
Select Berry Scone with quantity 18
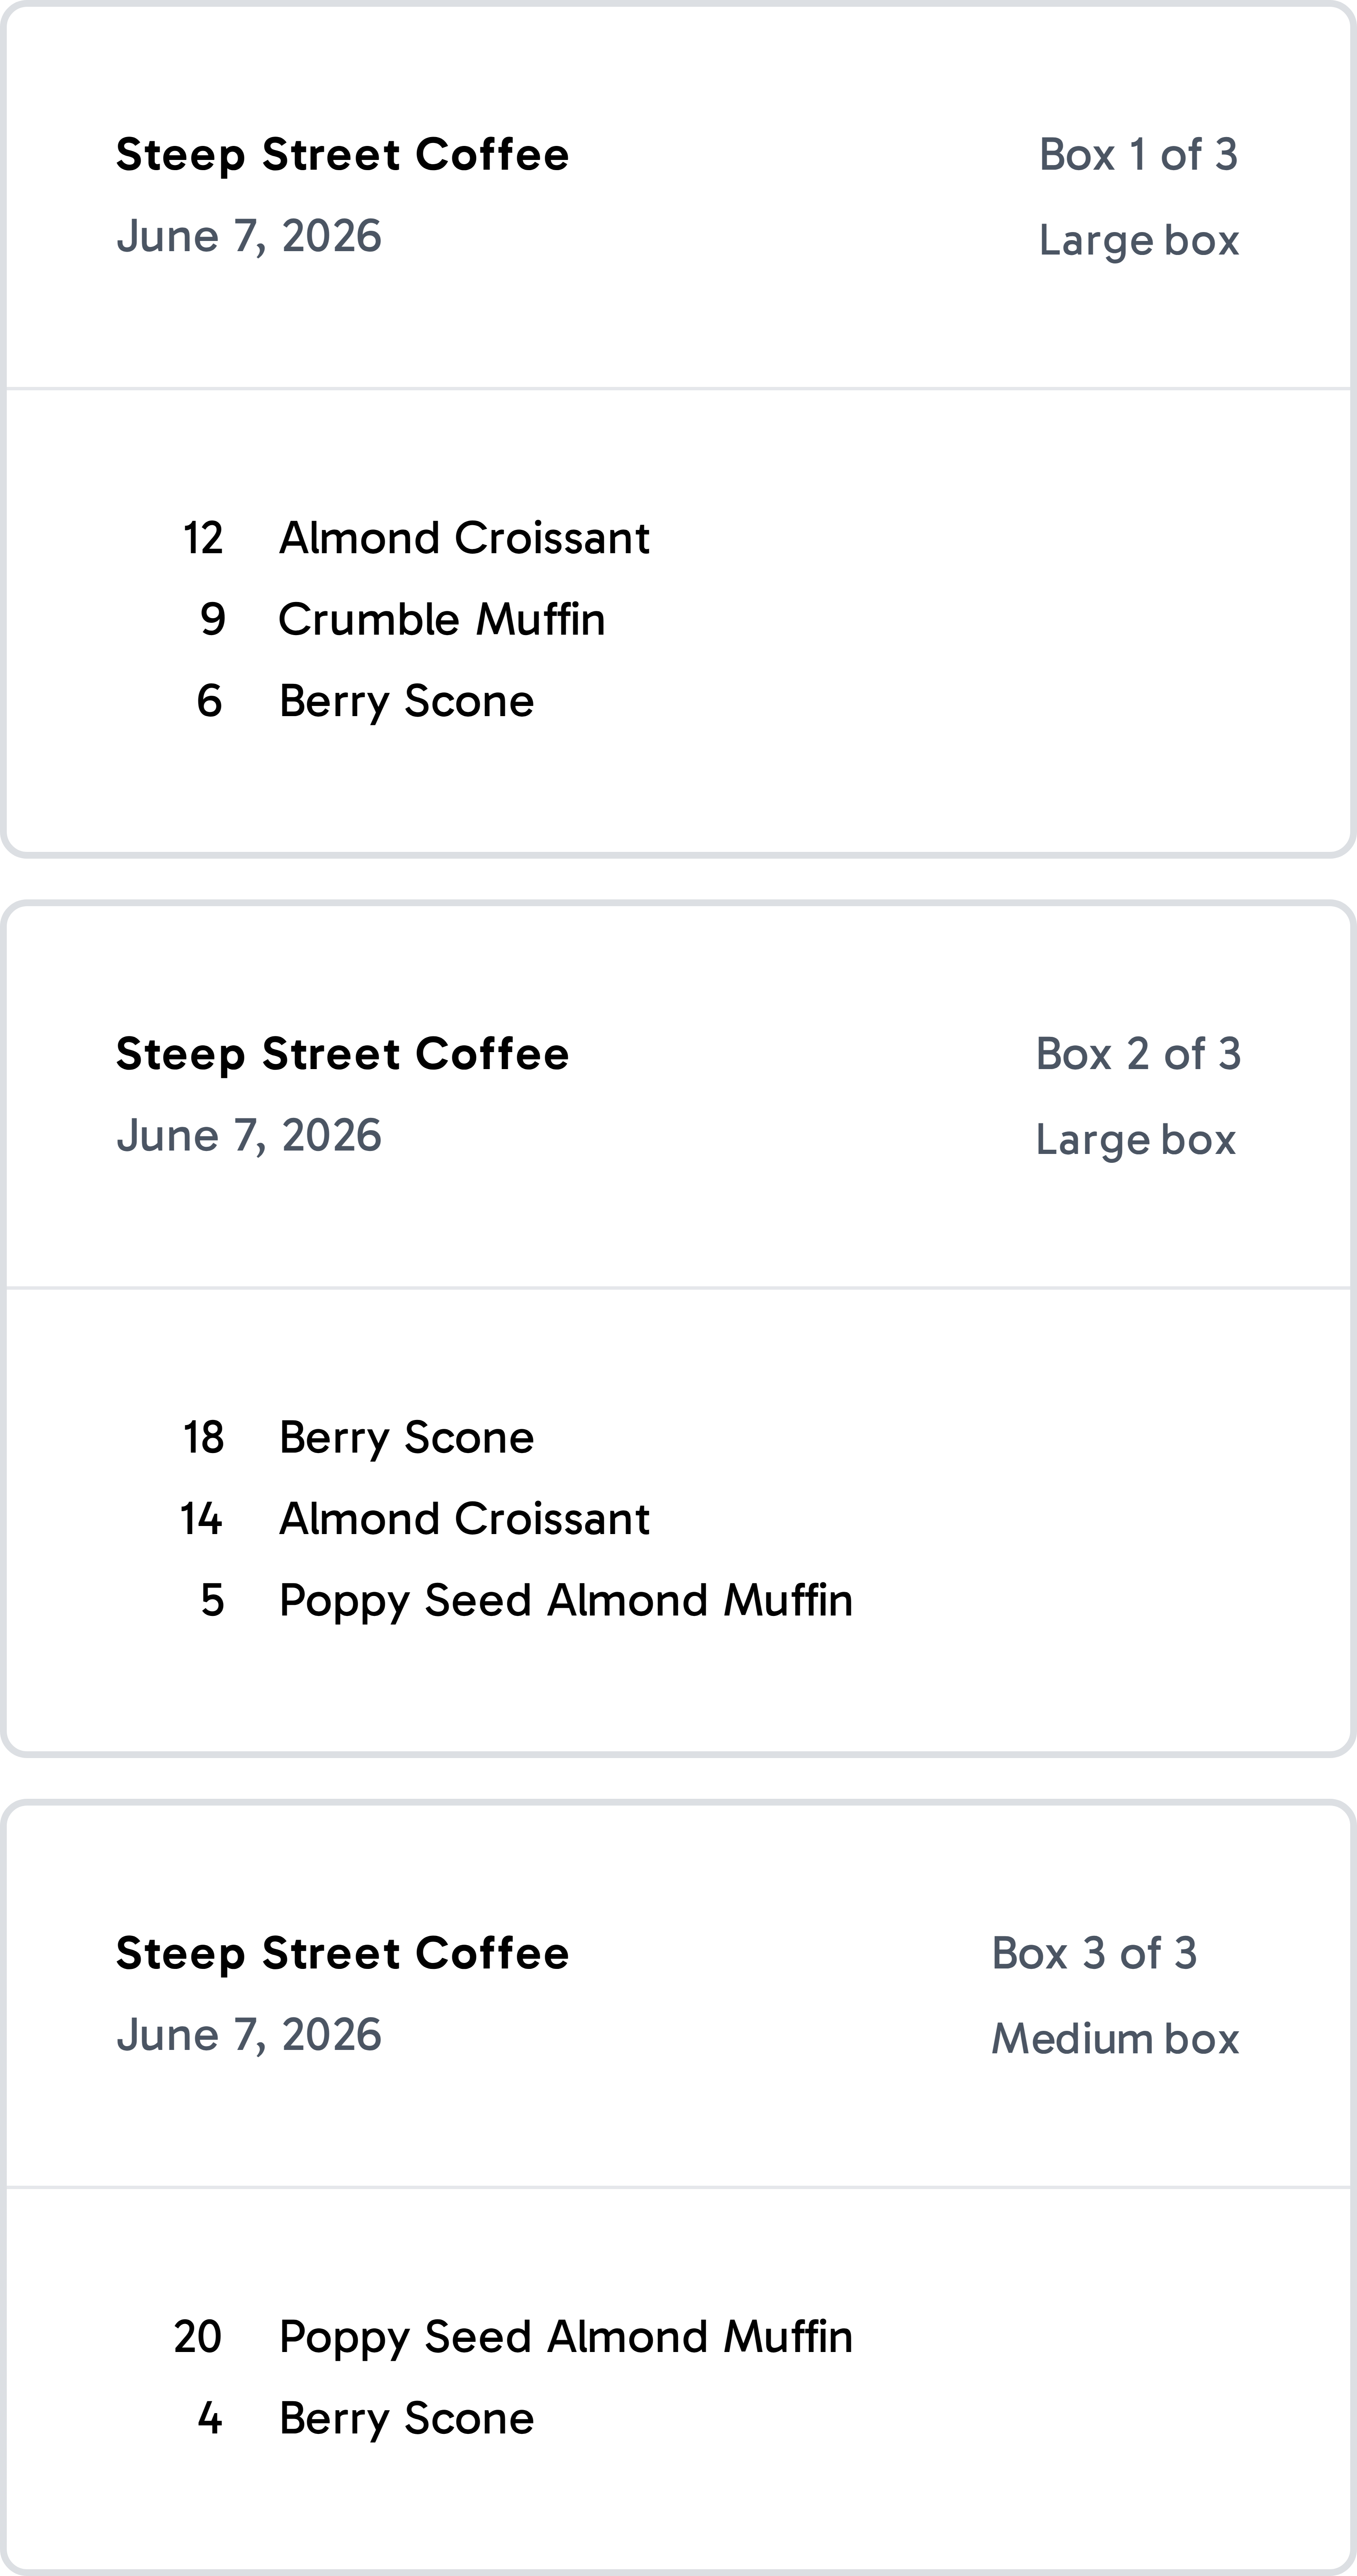pos(406,1438)
